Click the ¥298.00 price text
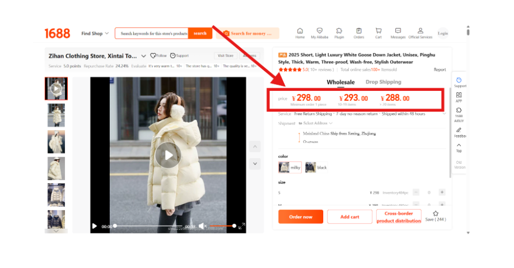This screenshot has width=514, height=268. pyautogui.click(x=306, y=98)
